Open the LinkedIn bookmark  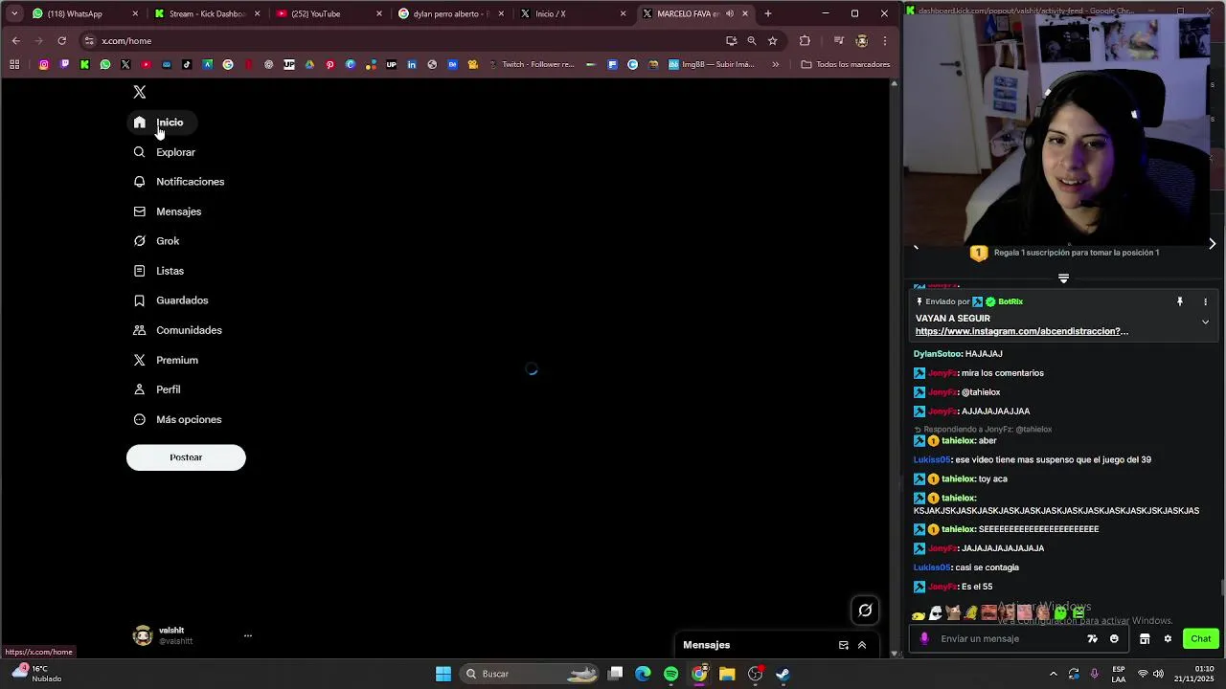click(x=412, y=65)
